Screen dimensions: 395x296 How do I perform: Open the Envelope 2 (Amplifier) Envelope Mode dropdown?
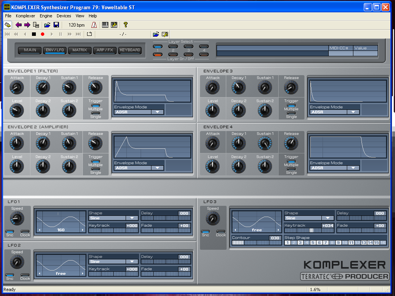(139, 168)
